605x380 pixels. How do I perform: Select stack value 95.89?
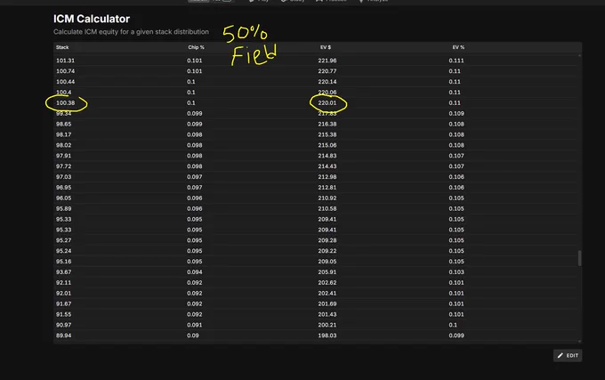[64, 209]
